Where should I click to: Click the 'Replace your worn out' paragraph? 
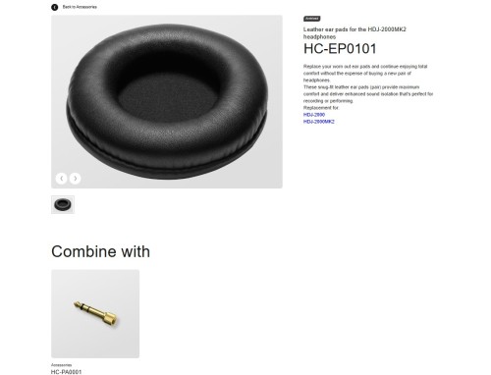[365, 73]
